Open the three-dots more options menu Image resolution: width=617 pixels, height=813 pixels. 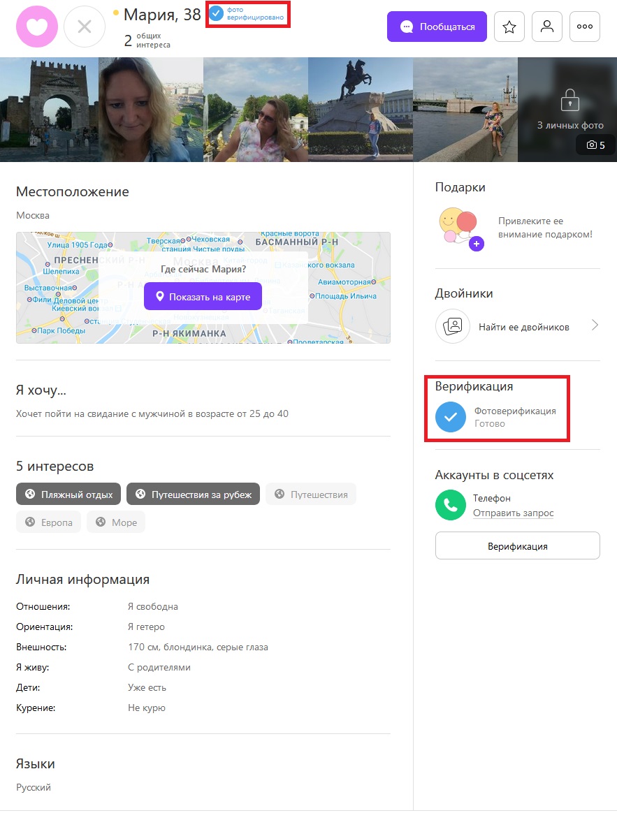tap(585, 27)
